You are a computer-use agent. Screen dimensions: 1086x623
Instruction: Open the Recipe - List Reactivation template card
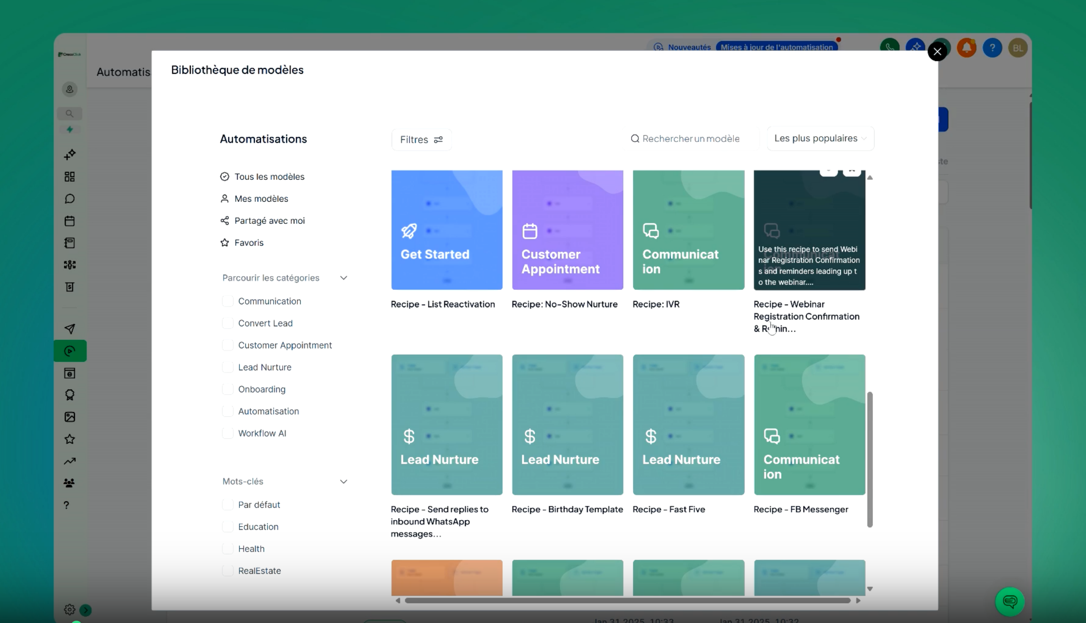coord(447,230)
